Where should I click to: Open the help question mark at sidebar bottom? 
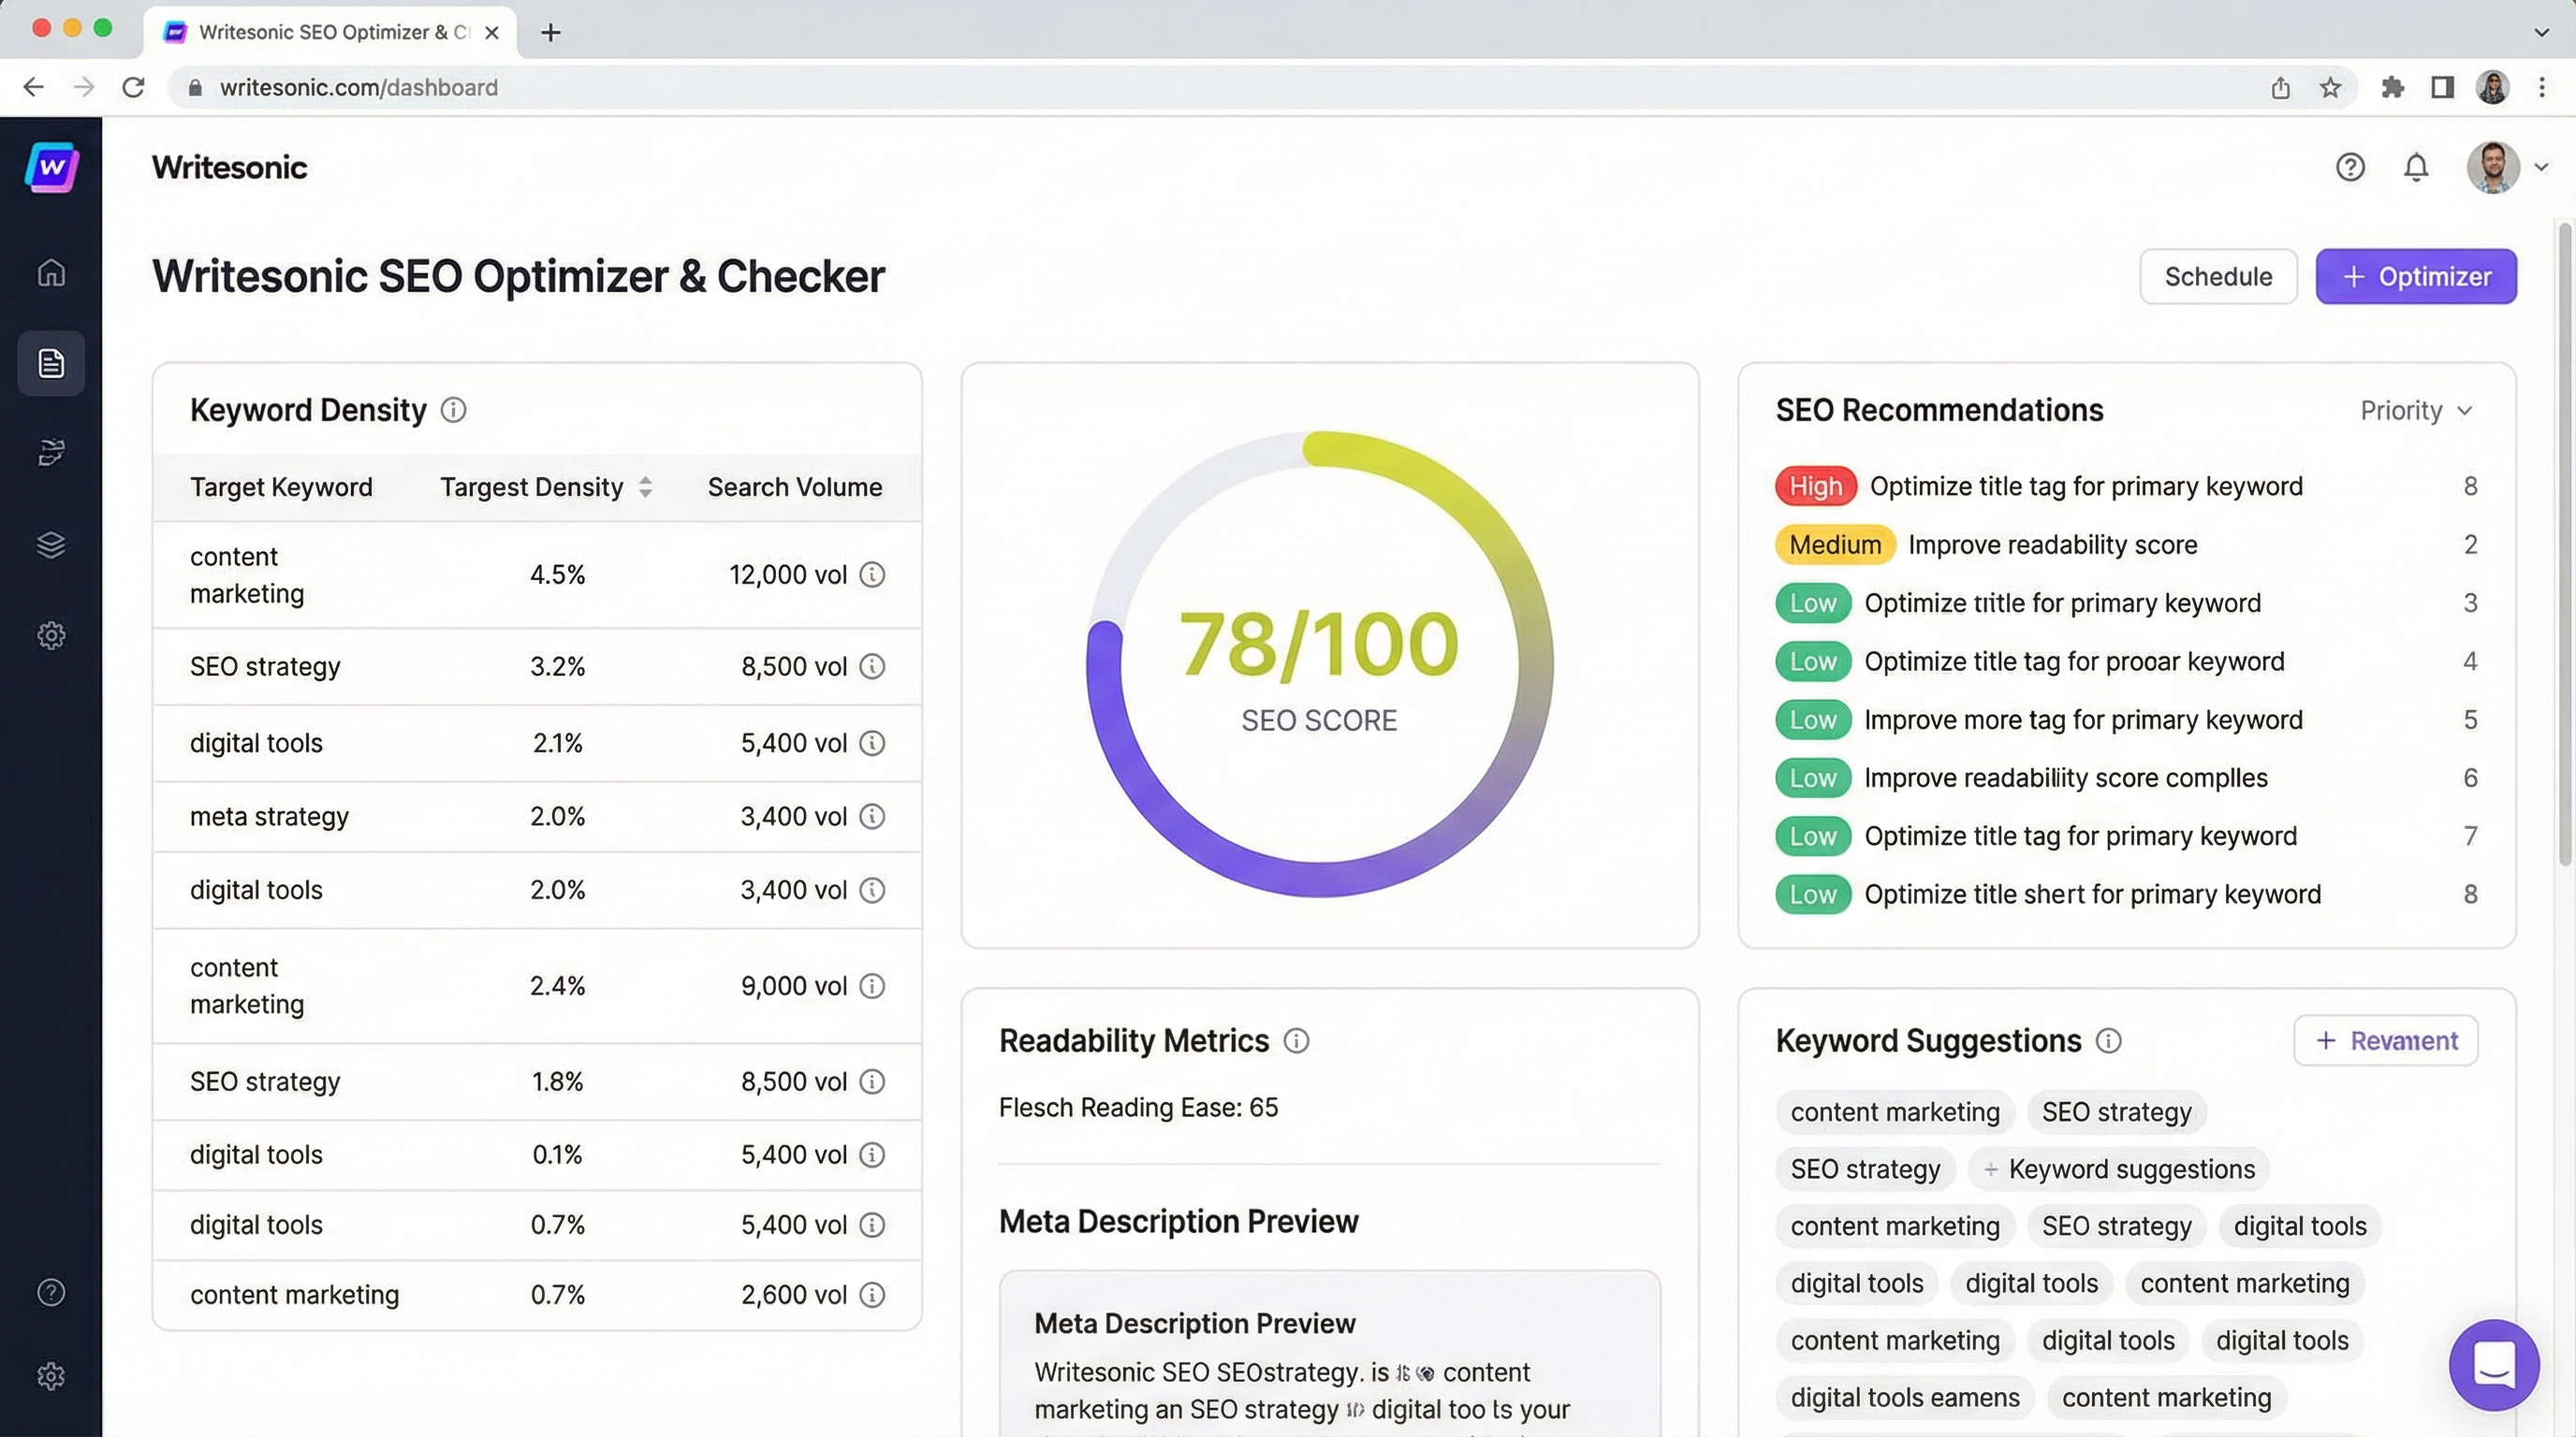point(50,1292)
